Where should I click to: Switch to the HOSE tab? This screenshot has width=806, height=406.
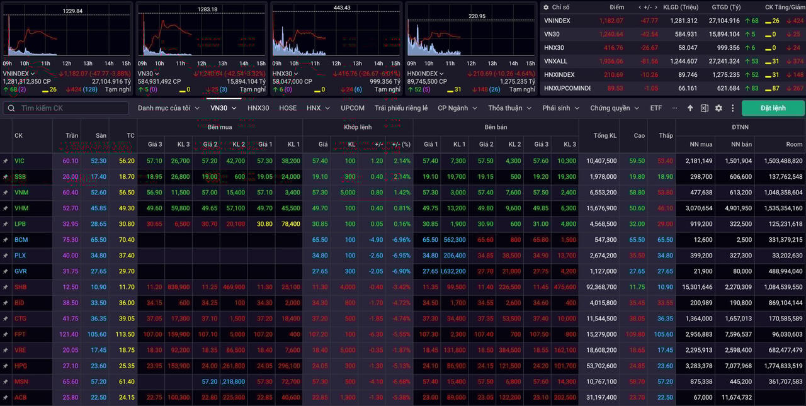288,108
